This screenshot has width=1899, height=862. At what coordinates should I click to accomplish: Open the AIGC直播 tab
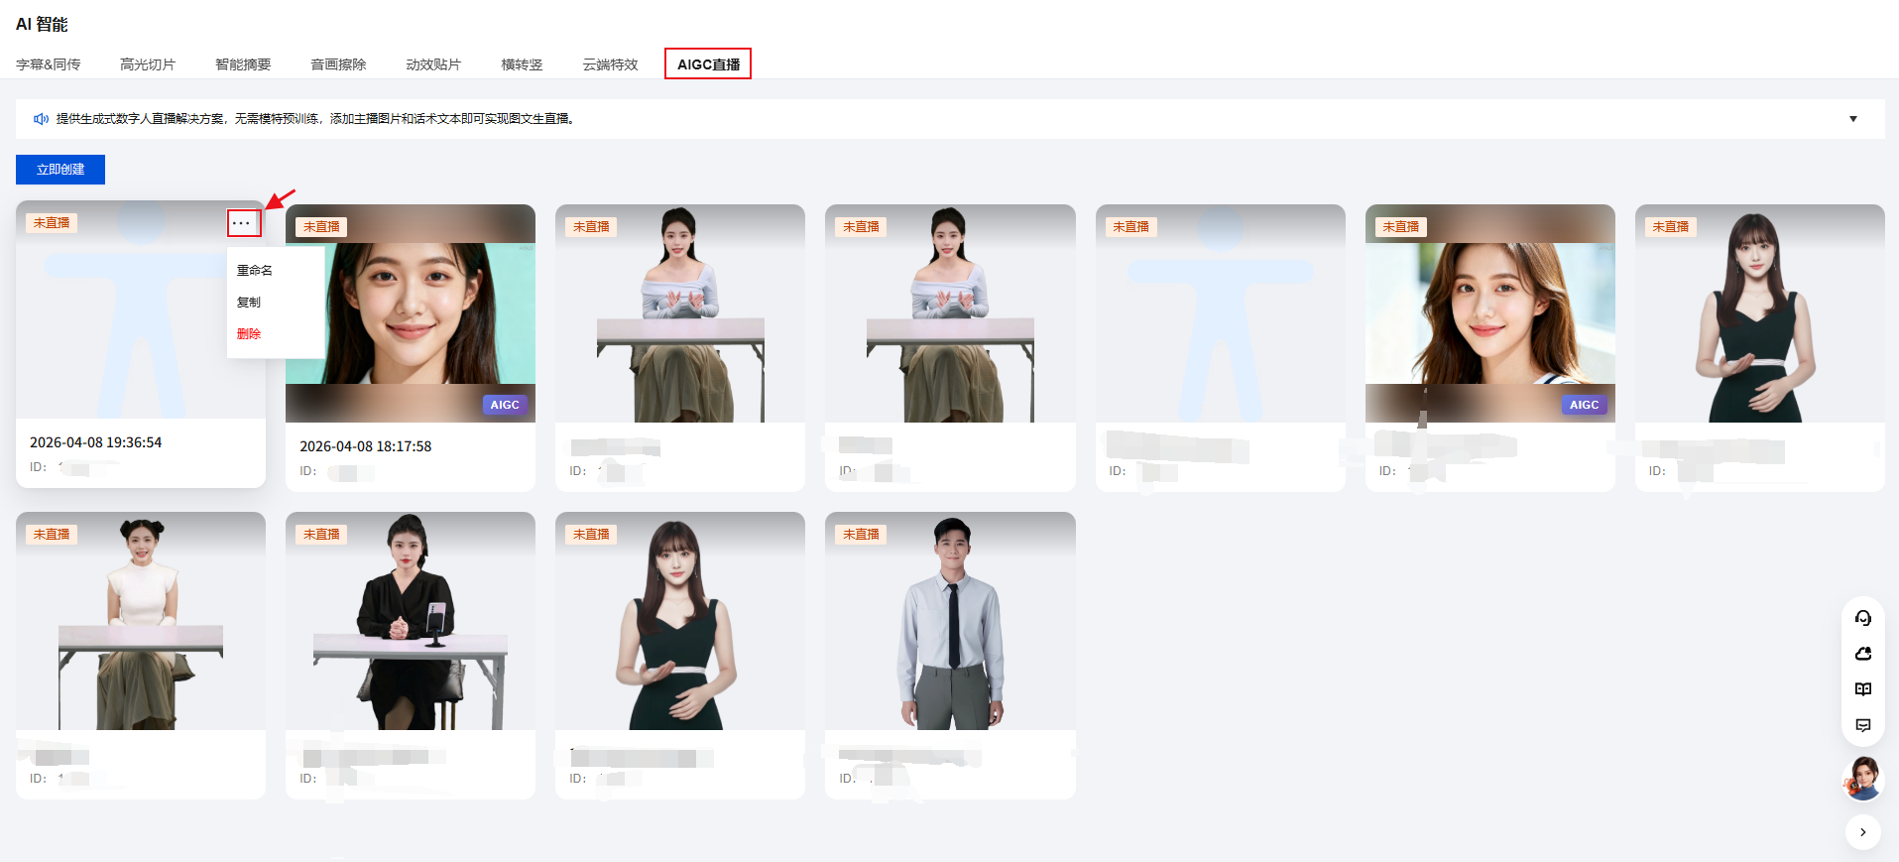pyautogui.click(x=708, y=64)
